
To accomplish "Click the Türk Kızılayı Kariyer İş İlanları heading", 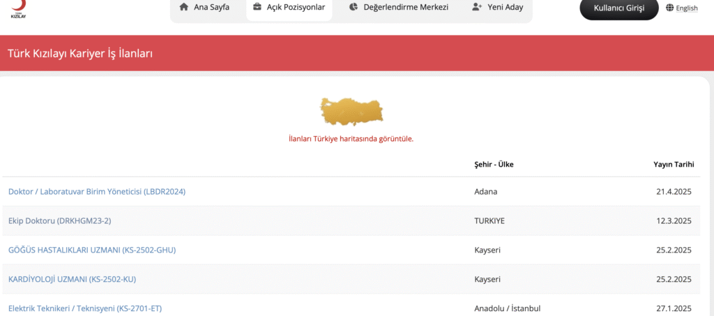I will coord(80,53).
